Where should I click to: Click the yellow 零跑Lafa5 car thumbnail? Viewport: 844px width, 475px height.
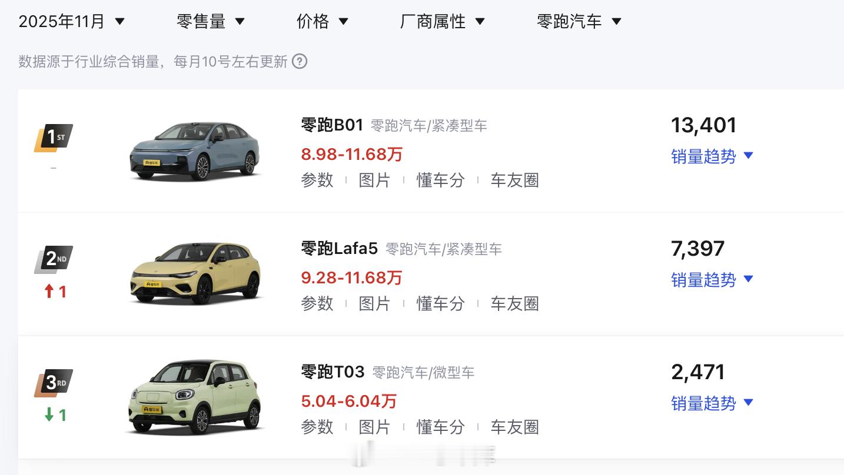coord(196,273)
